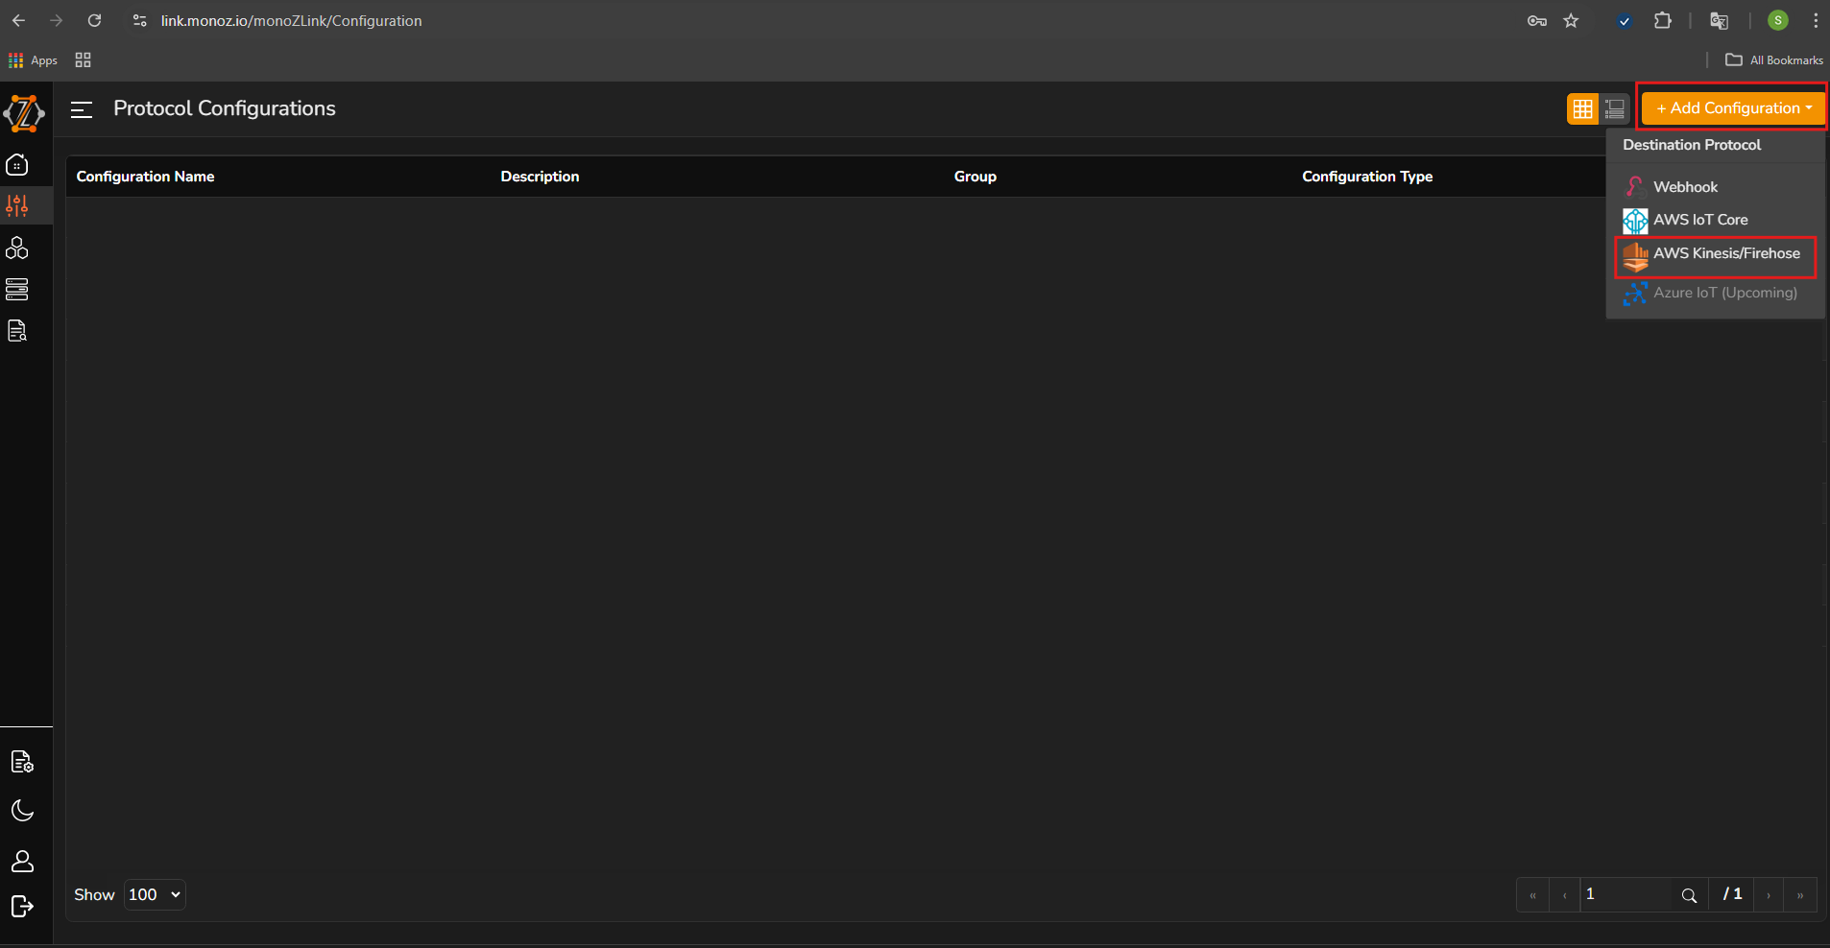The height and width of the screenshot is (948, 1830).
Task: Choose Webhook from Destination Protocol menu
Action: 1685,187
